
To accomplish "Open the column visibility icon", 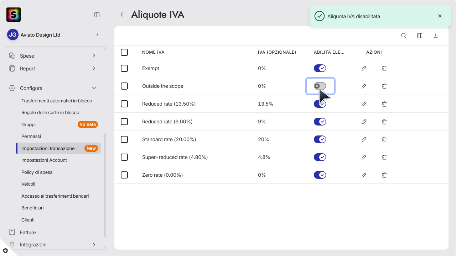I will pyautogui.click(x=420, y=36).
